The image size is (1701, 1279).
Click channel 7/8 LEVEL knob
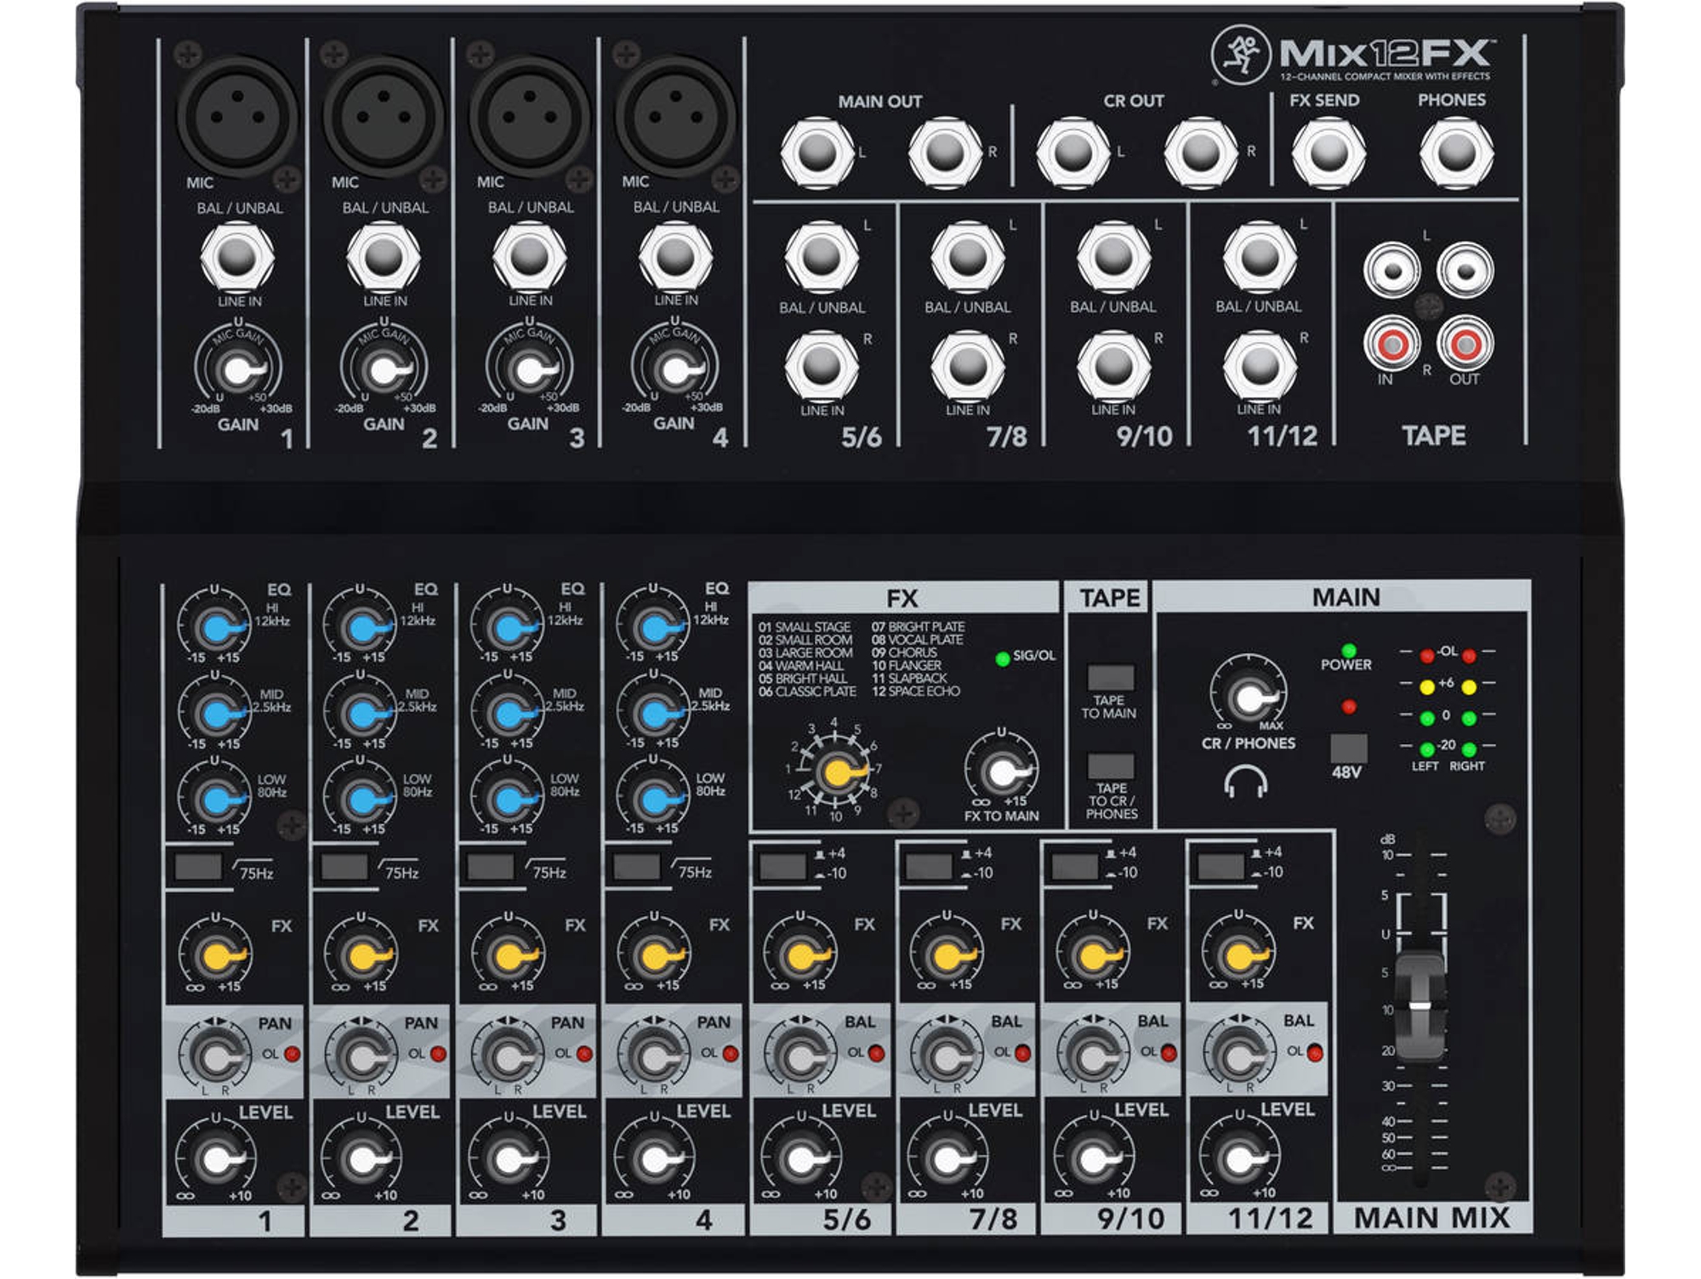947,1158
